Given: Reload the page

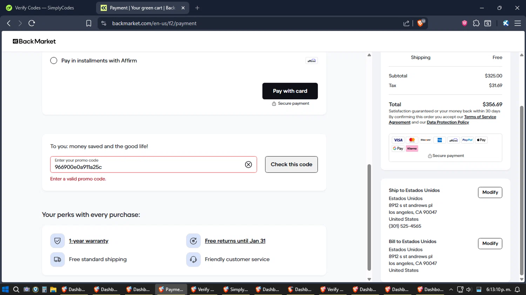Looking at the screenshot, I should pyautogui.click(x=32, y=23).
